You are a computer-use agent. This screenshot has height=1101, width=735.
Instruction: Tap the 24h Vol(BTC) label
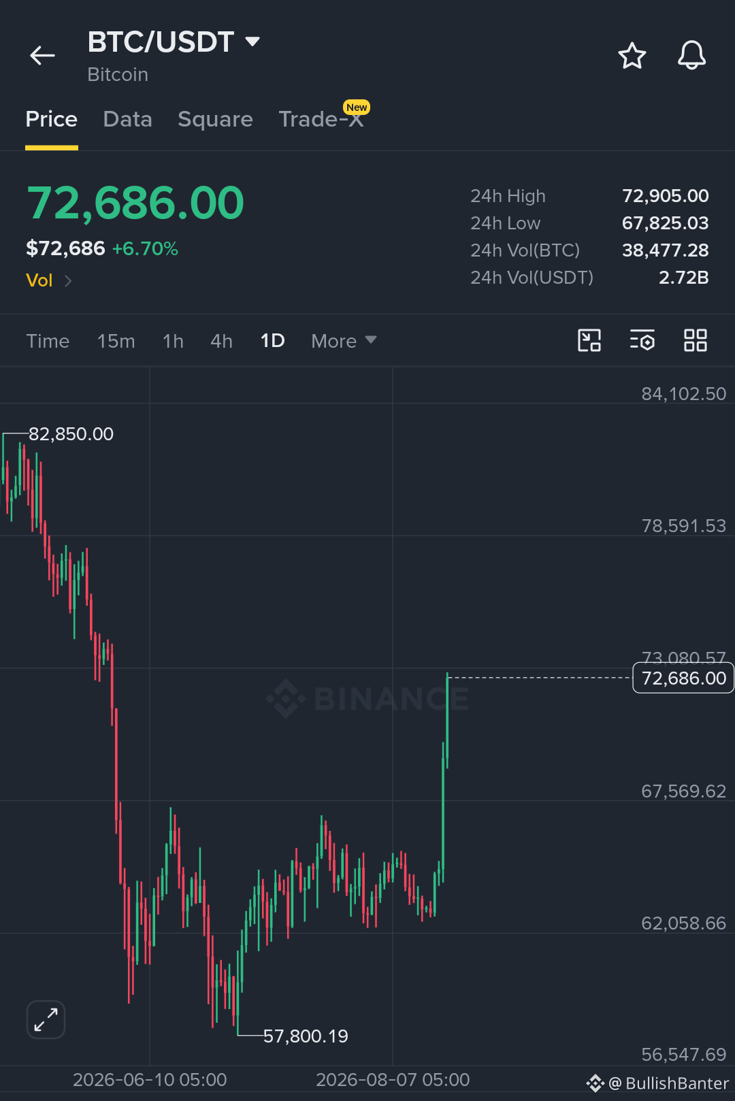525,250
